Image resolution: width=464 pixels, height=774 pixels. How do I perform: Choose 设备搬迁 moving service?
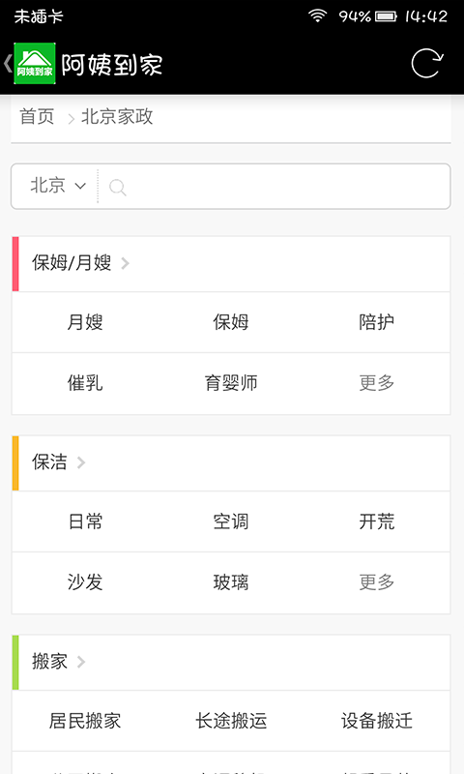click(x=377, y=721)
